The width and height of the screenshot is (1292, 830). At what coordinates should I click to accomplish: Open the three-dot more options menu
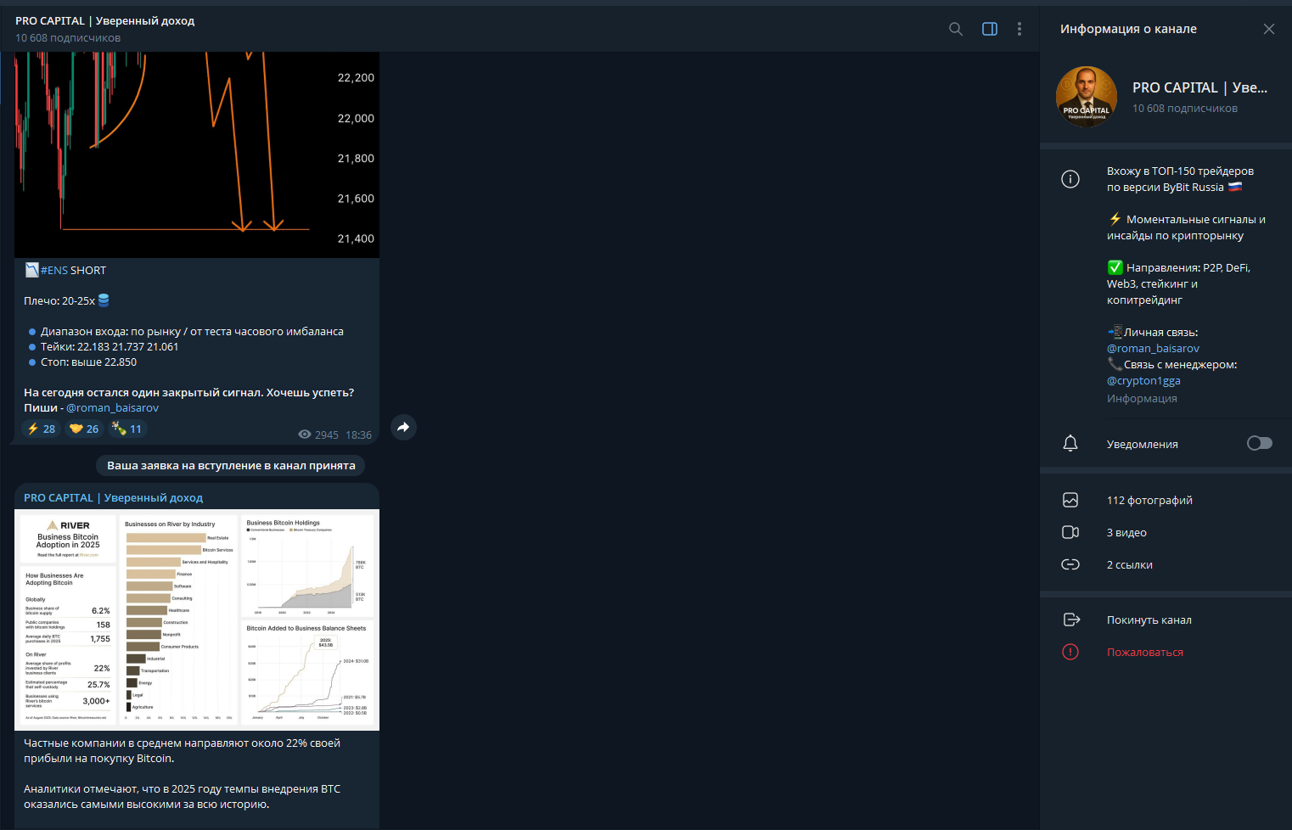click(1020, 29)
